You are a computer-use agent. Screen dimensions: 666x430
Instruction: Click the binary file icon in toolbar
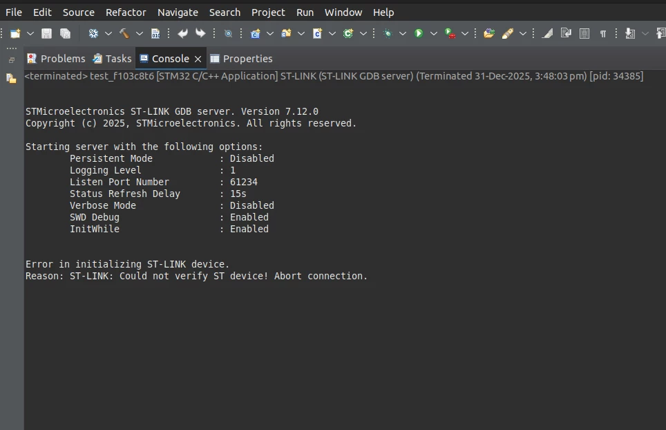tap(155, 34)
